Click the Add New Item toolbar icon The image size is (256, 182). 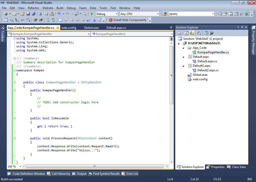point(14,14)
